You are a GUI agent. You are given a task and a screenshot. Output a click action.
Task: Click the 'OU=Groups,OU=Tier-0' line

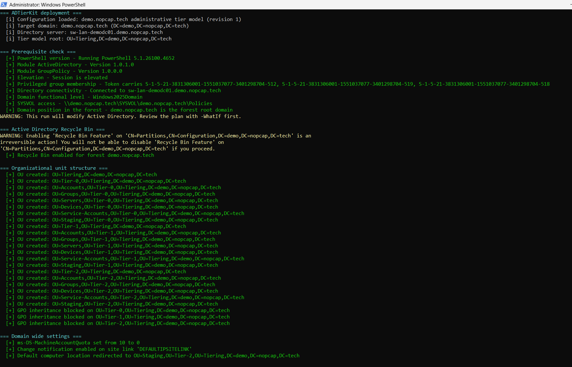click(x=111, y=194)
